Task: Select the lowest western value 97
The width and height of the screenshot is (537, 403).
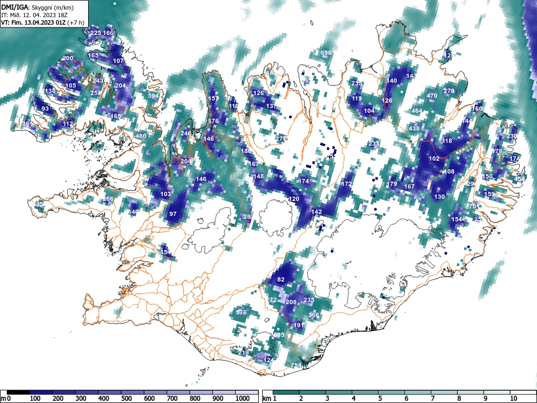Action: coord(173,214)
